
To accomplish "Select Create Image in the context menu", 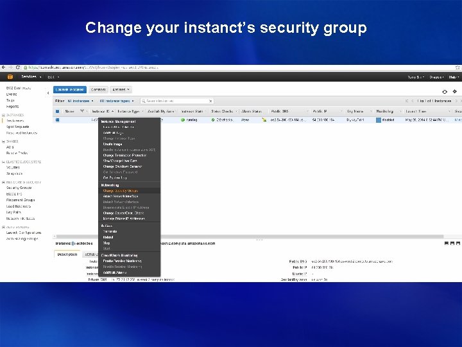I will coord(112,144).
